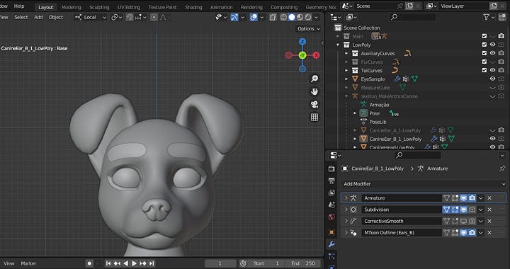This screenshot has height=269, width=510.
Task: Open the Add Modifier dropdown
Action: pyautogui.click(x=424, y=184)
